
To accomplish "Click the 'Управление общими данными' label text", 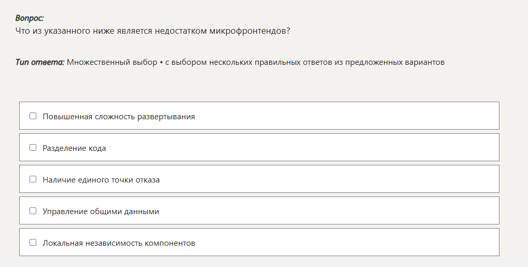I will coord(101,212).
